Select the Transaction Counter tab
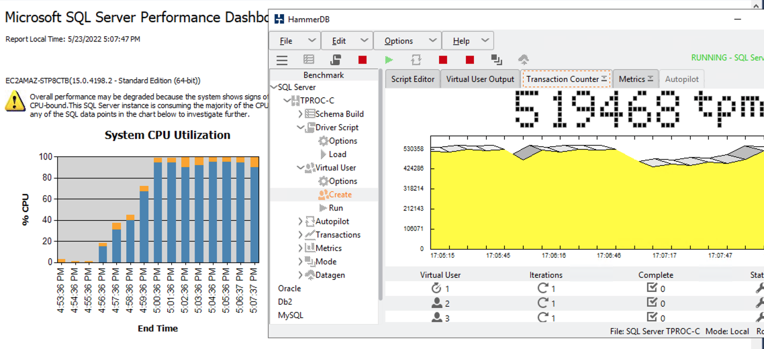 567,79
